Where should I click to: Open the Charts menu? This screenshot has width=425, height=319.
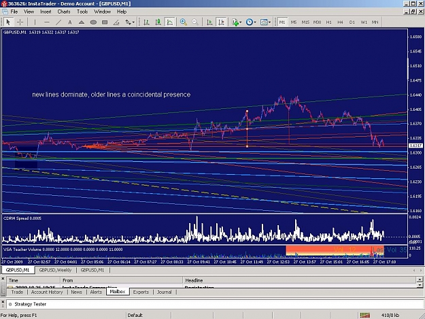[x=64, y=12]
